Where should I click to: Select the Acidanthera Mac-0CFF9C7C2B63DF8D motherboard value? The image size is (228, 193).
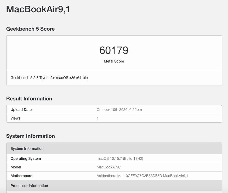click(x=142, y=176)
